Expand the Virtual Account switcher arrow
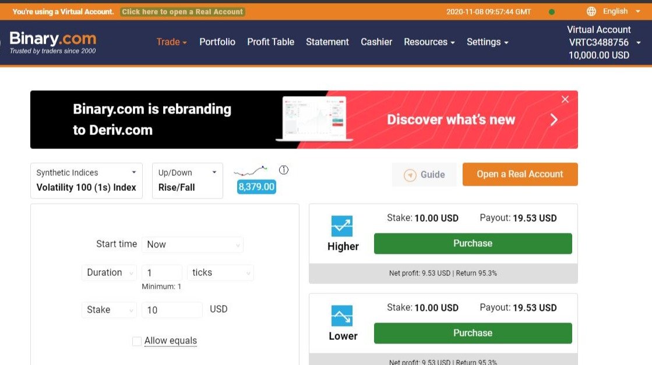Viewport: 652px width, 365px height. click(x=639, y=42)
